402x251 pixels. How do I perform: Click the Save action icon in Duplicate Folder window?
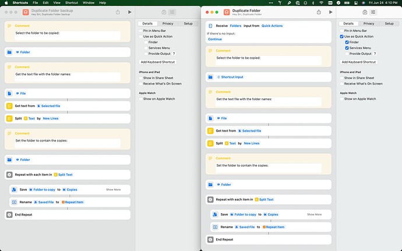click(215, 214)
